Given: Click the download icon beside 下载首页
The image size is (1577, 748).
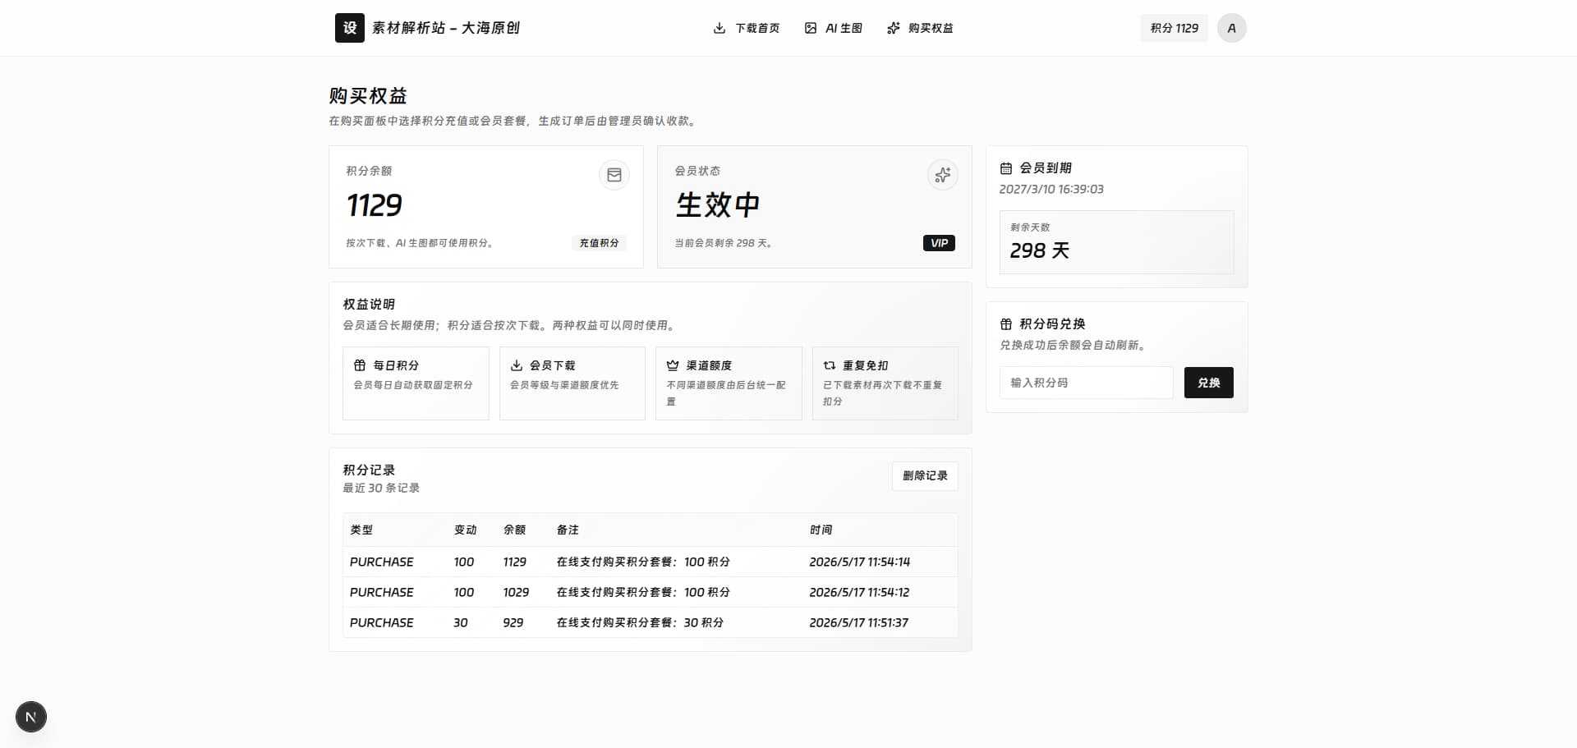Looking at the screenshot, I should pos(720,28).
